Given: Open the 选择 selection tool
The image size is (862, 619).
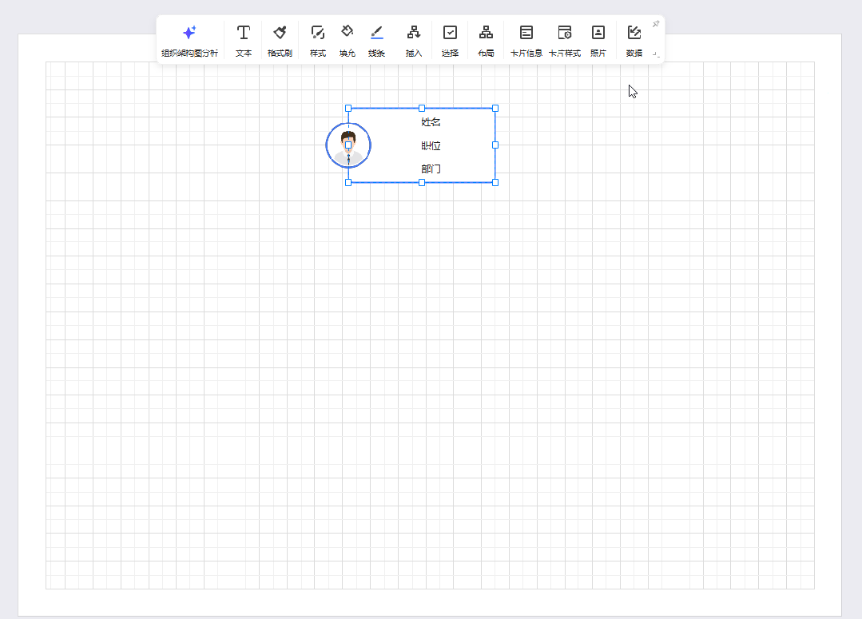Looking at the screenshot, I should (450, 41).
